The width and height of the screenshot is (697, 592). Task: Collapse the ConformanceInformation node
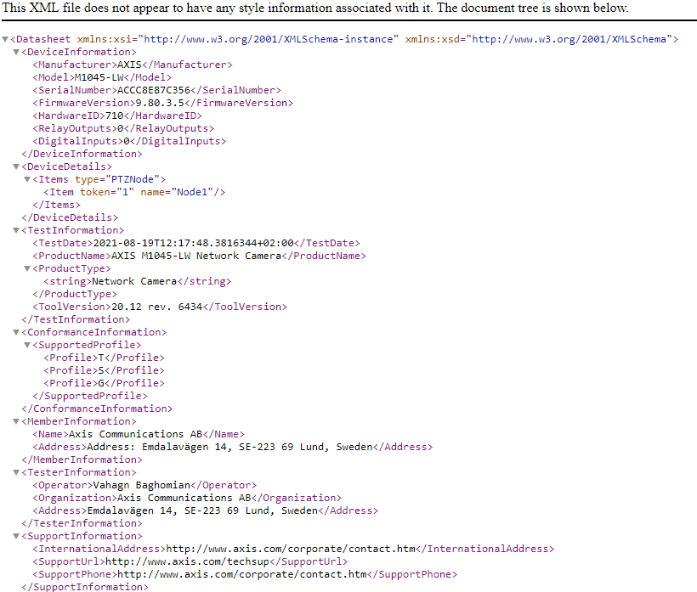coord(16,333)
